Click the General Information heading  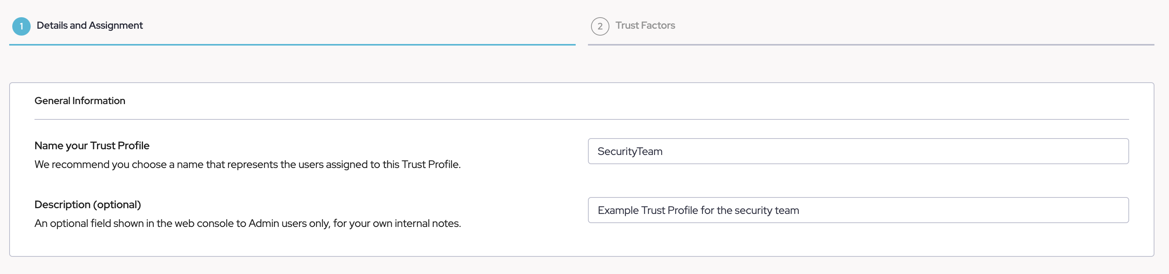coord(80,101)
